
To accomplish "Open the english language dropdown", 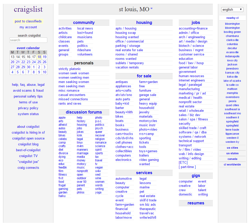I will [x=232, y=10].
